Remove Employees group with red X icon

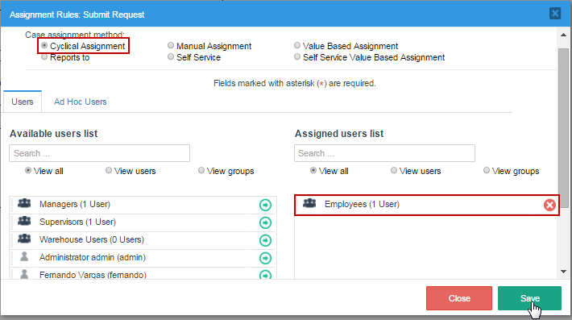pyautogui.click(x=549, y=205)
